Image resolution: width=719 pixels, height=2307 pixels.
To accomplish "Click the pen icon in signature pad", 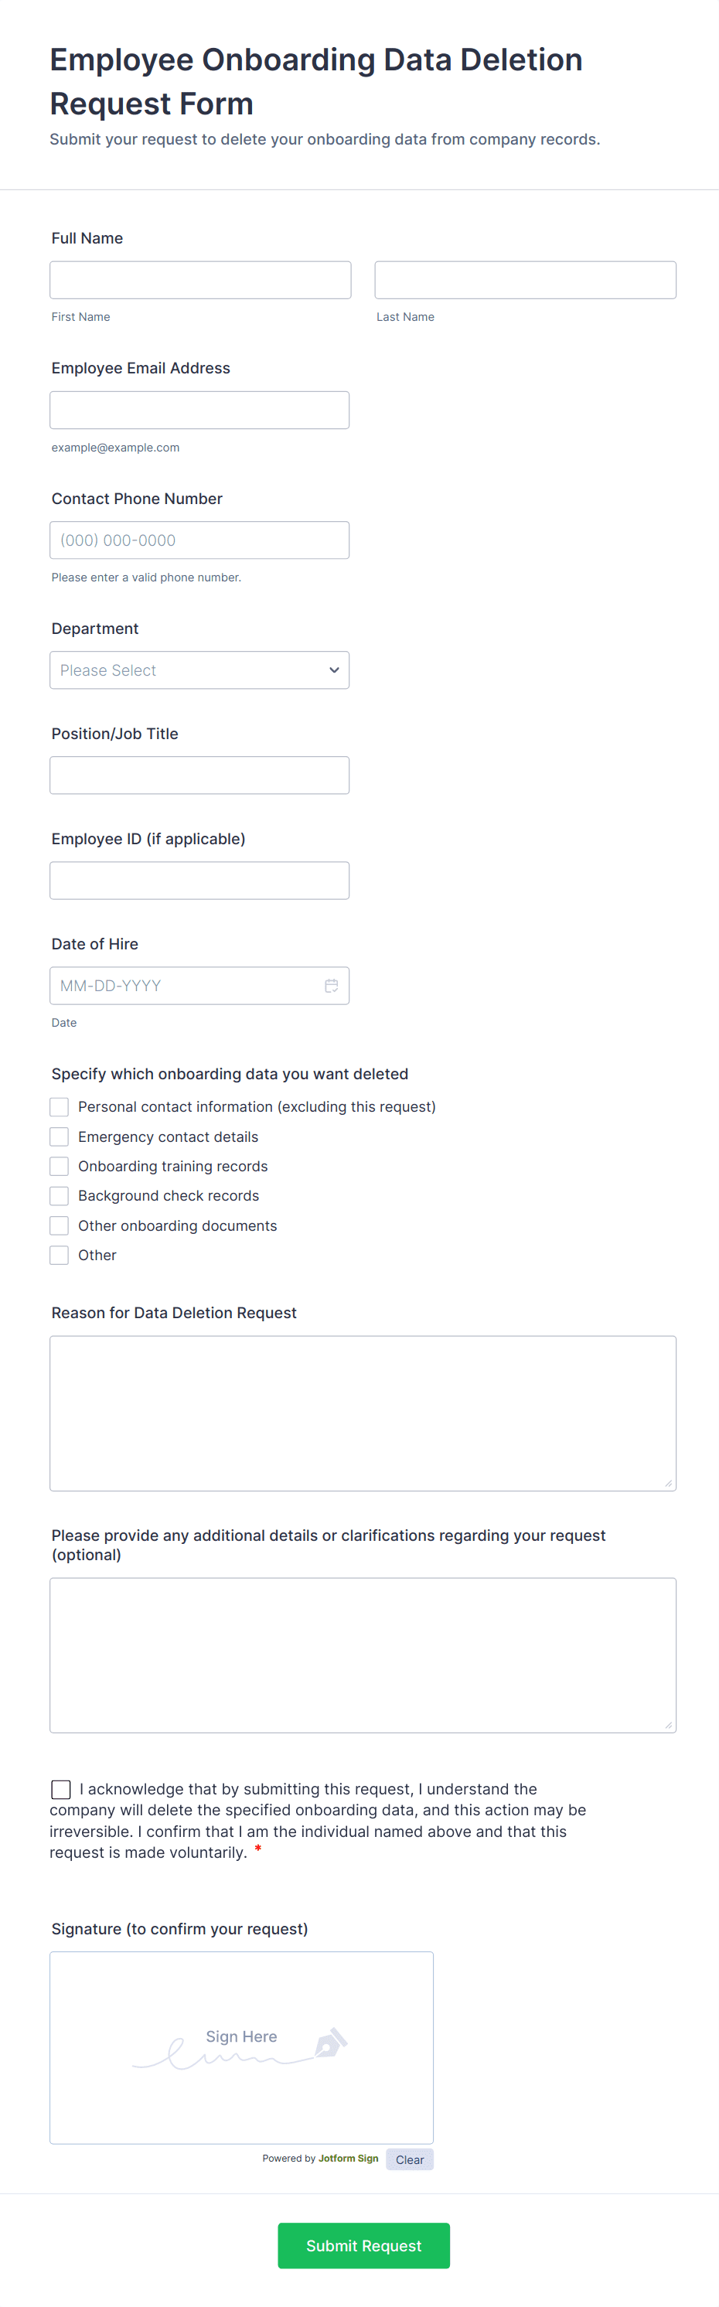I will [x=329, y=2043].
